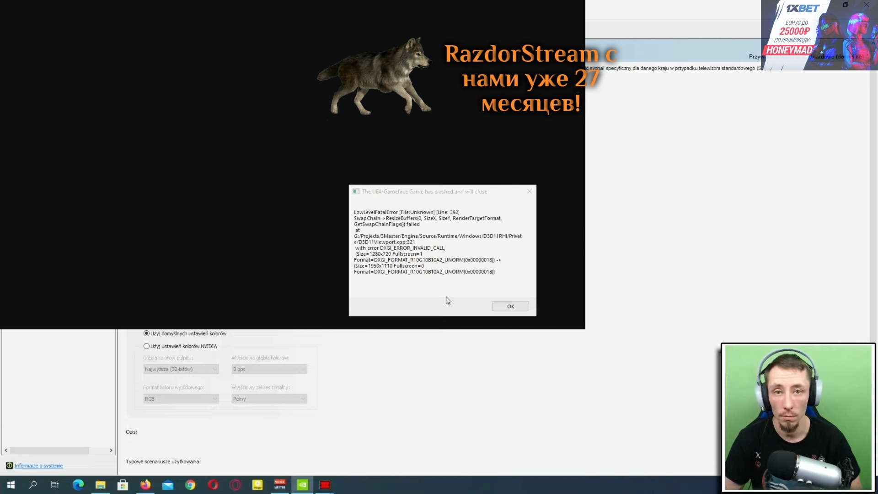Open File Explorer from taskbar

(101, 485)
